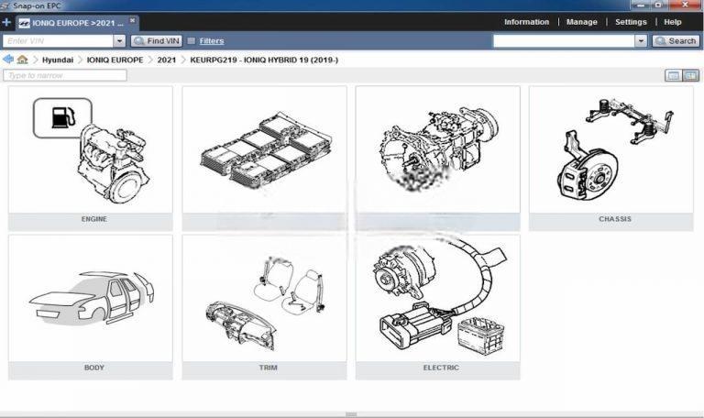
Task: Close the IONIQ EUROPE >2021 tab
Action: click(132, 20)
